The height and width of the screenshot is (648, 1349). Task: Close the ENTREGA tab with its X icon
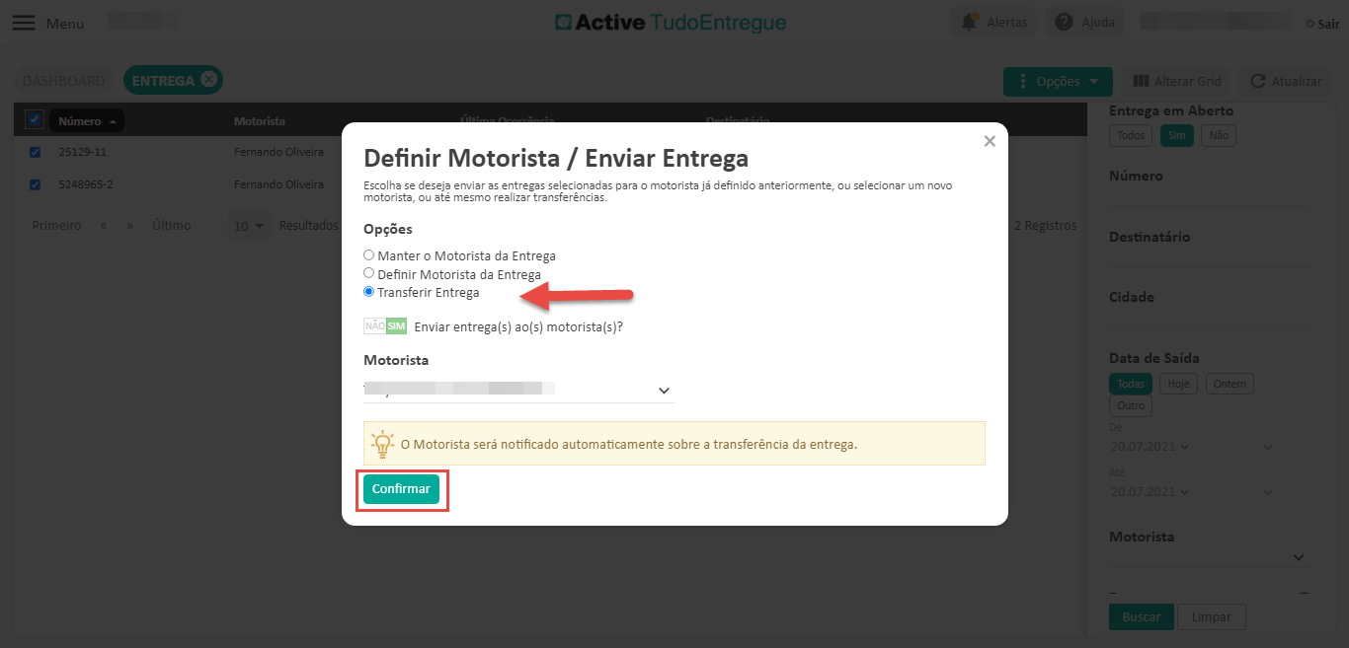coord(208,80)
